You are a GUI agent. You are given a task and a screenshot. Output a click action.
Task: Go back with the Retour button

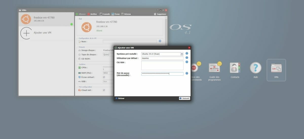120,98
